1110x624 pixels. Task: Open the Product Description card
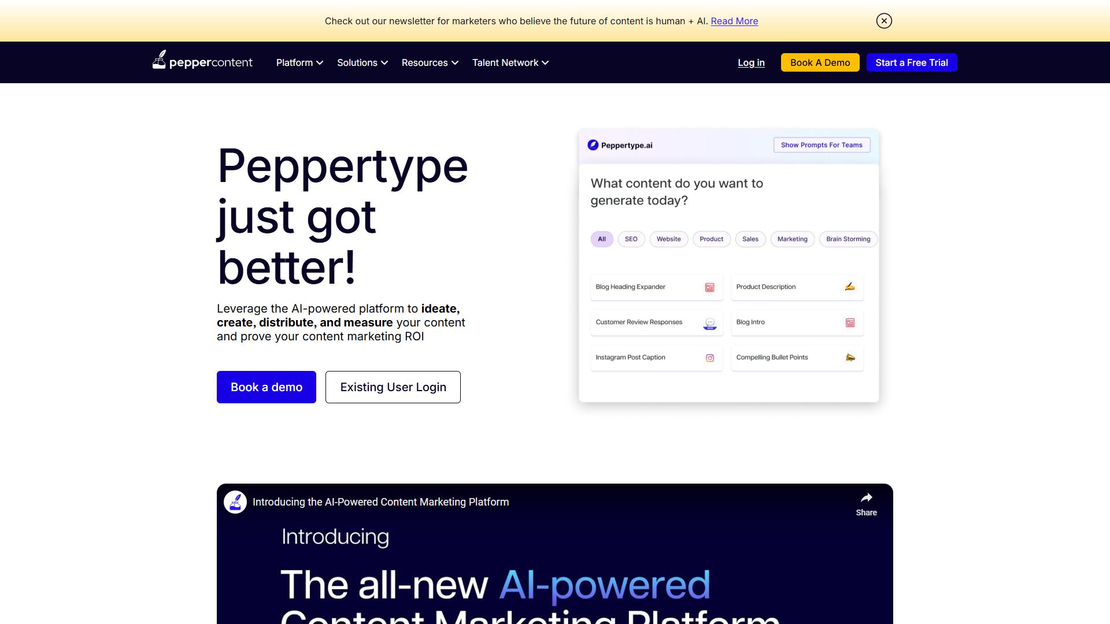(x=797, y=287)
